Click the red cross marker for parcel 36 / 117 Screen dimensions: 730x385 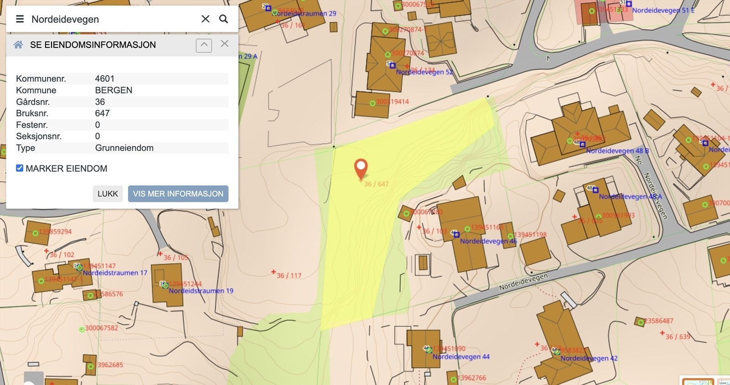point(273,272)
